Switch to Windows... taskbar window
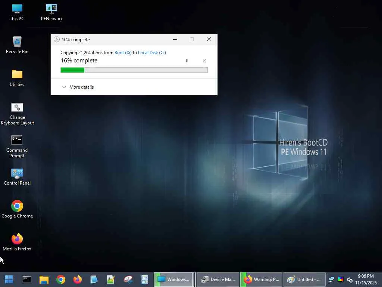Viewport: 382px width, 287px height. click(x=173, y=280)
